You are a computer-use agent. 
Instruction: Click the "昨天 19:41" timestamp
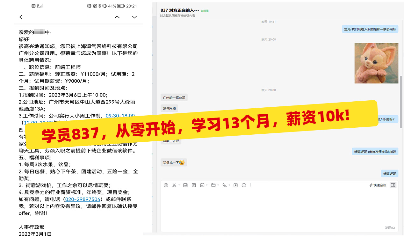(x=268, y=22)
